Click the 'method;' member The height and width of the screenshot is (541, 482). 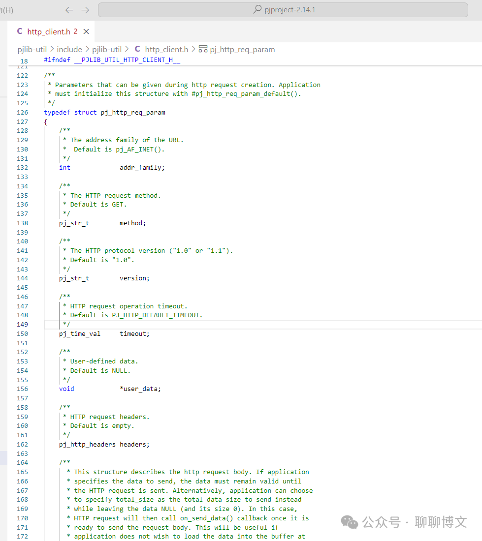[x=133, y=223]
